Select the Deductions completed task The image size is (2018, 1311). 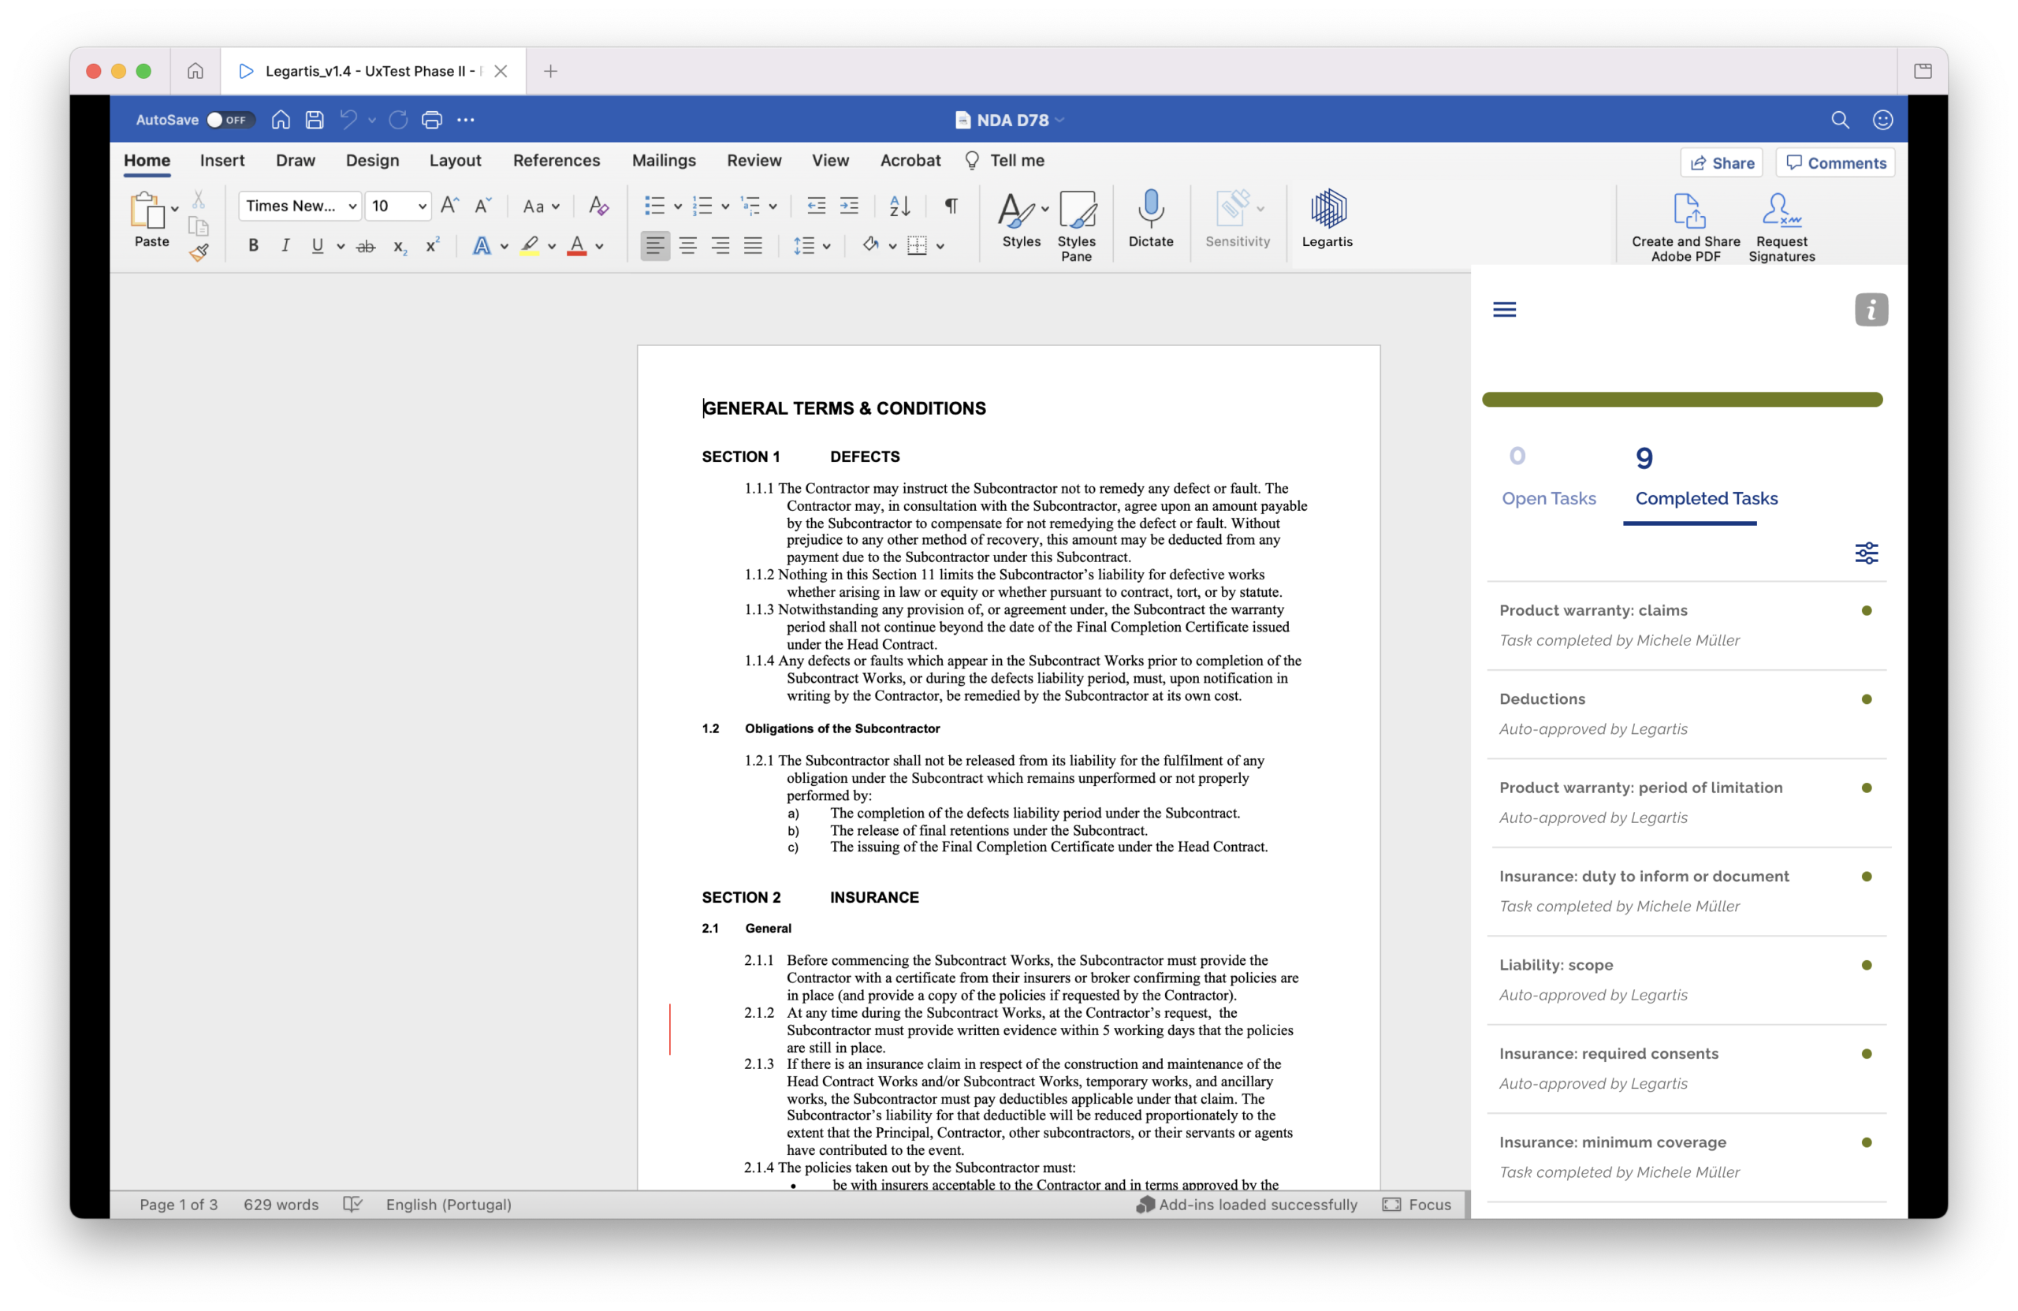1685,713
